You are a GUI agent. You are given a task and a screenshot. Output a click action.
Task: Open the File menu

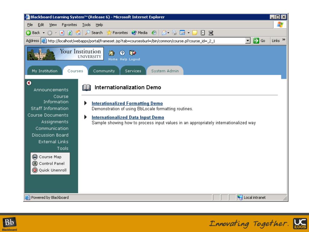(30, 25)
